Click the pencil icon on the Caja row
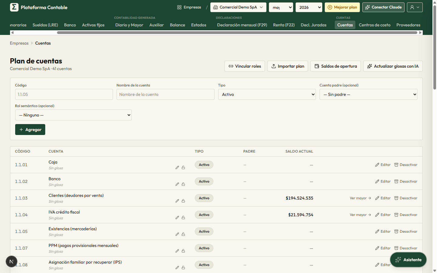The image size is (437, 273). pyautogui.click(x=177, y=167)
